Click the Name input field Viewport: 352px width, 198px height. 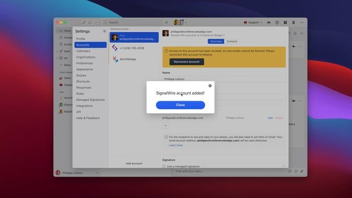click(x=224, y=79)
